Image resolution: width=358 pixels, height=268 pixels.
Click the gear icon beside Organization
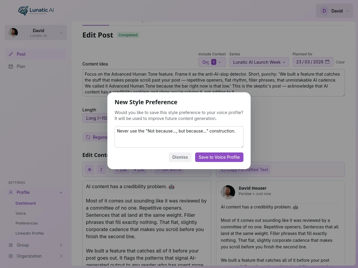pyautogui.click(x=11, y=256)
